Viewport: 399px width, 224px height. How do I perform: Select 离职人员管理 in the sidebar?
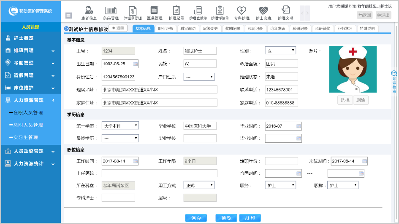coord(28,125)
